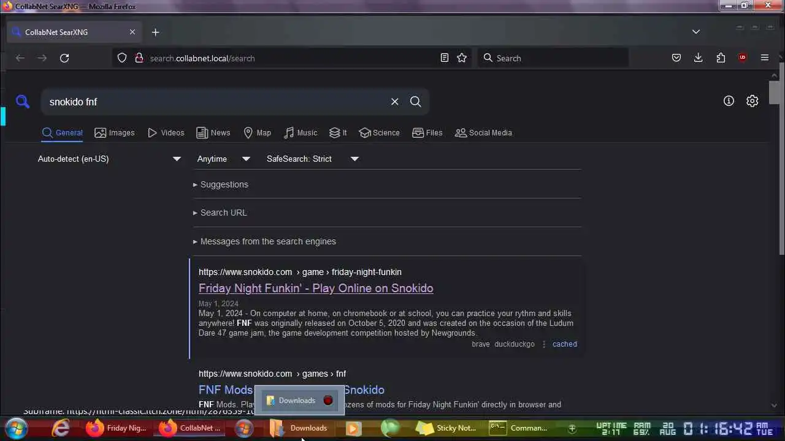The image size is (785, 441).
Task: Focus the Firefox Search box
Action: 552,58
